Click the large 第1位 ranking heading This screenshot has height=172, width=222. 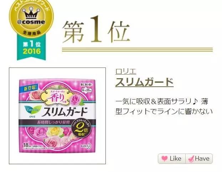click(x=96, y=30)
